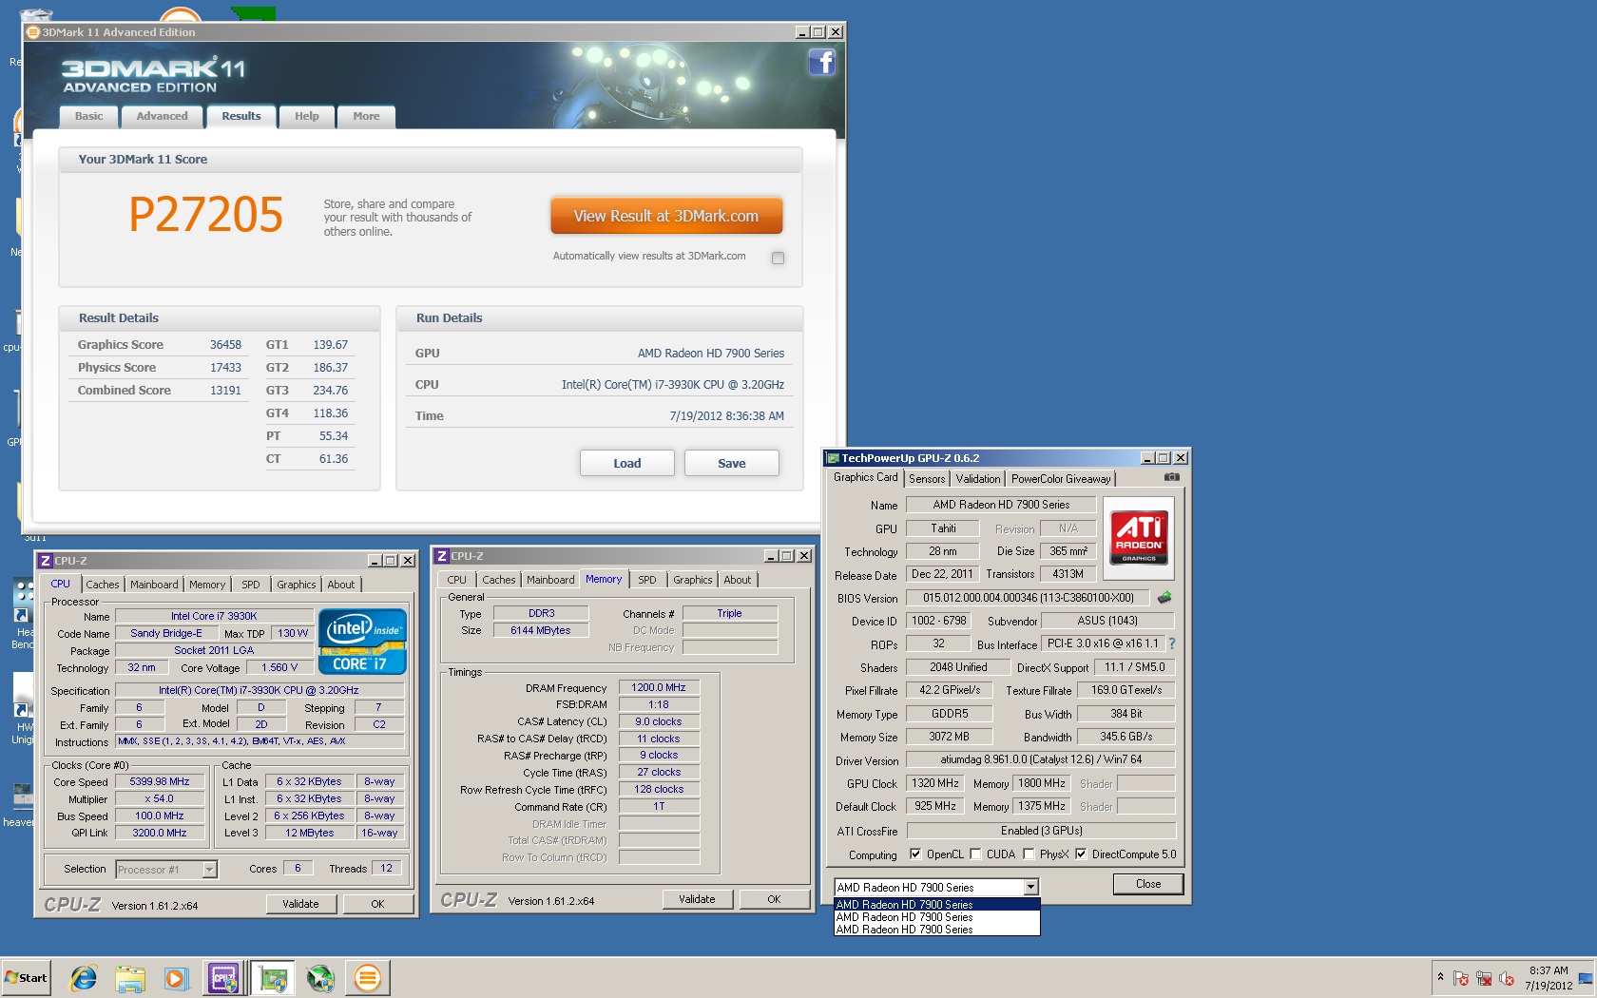
Task: Click the GPU-Z Driver Version field
Action: [1041, 759]
